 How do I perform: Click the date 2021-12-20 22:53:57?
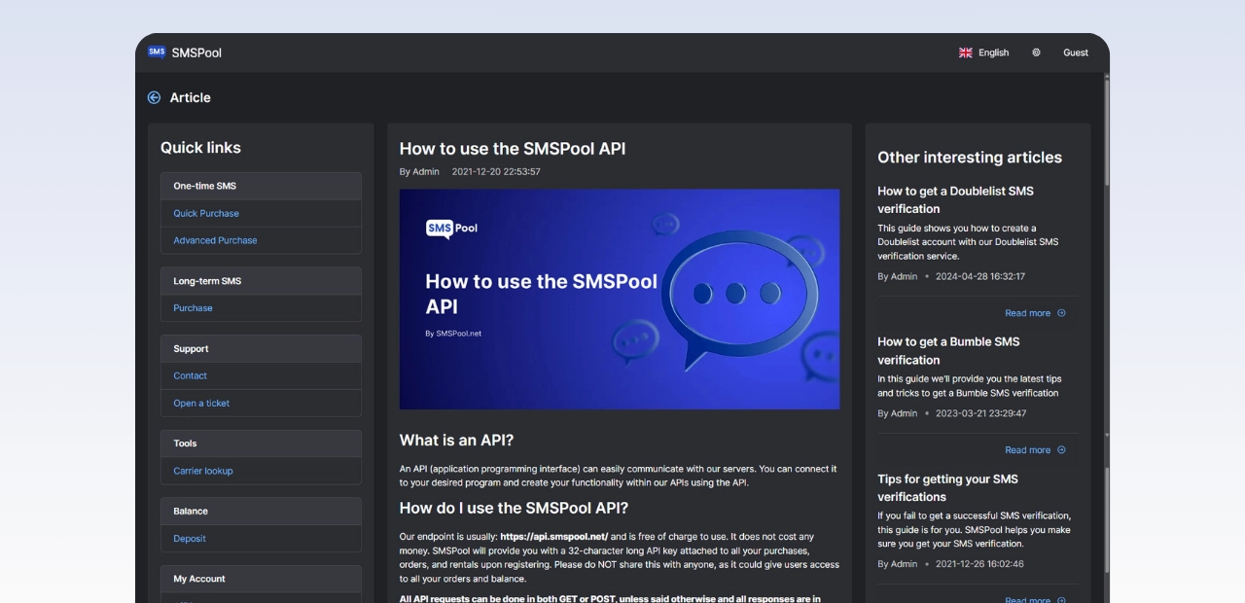tap(496, 171)
